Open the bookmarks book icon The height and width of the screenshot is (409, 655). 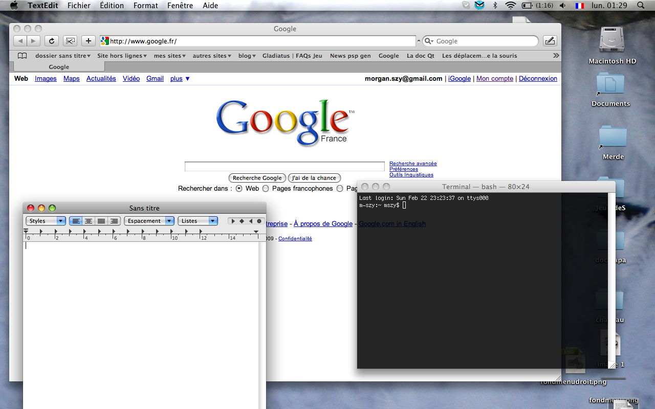[x=22, y=56]
